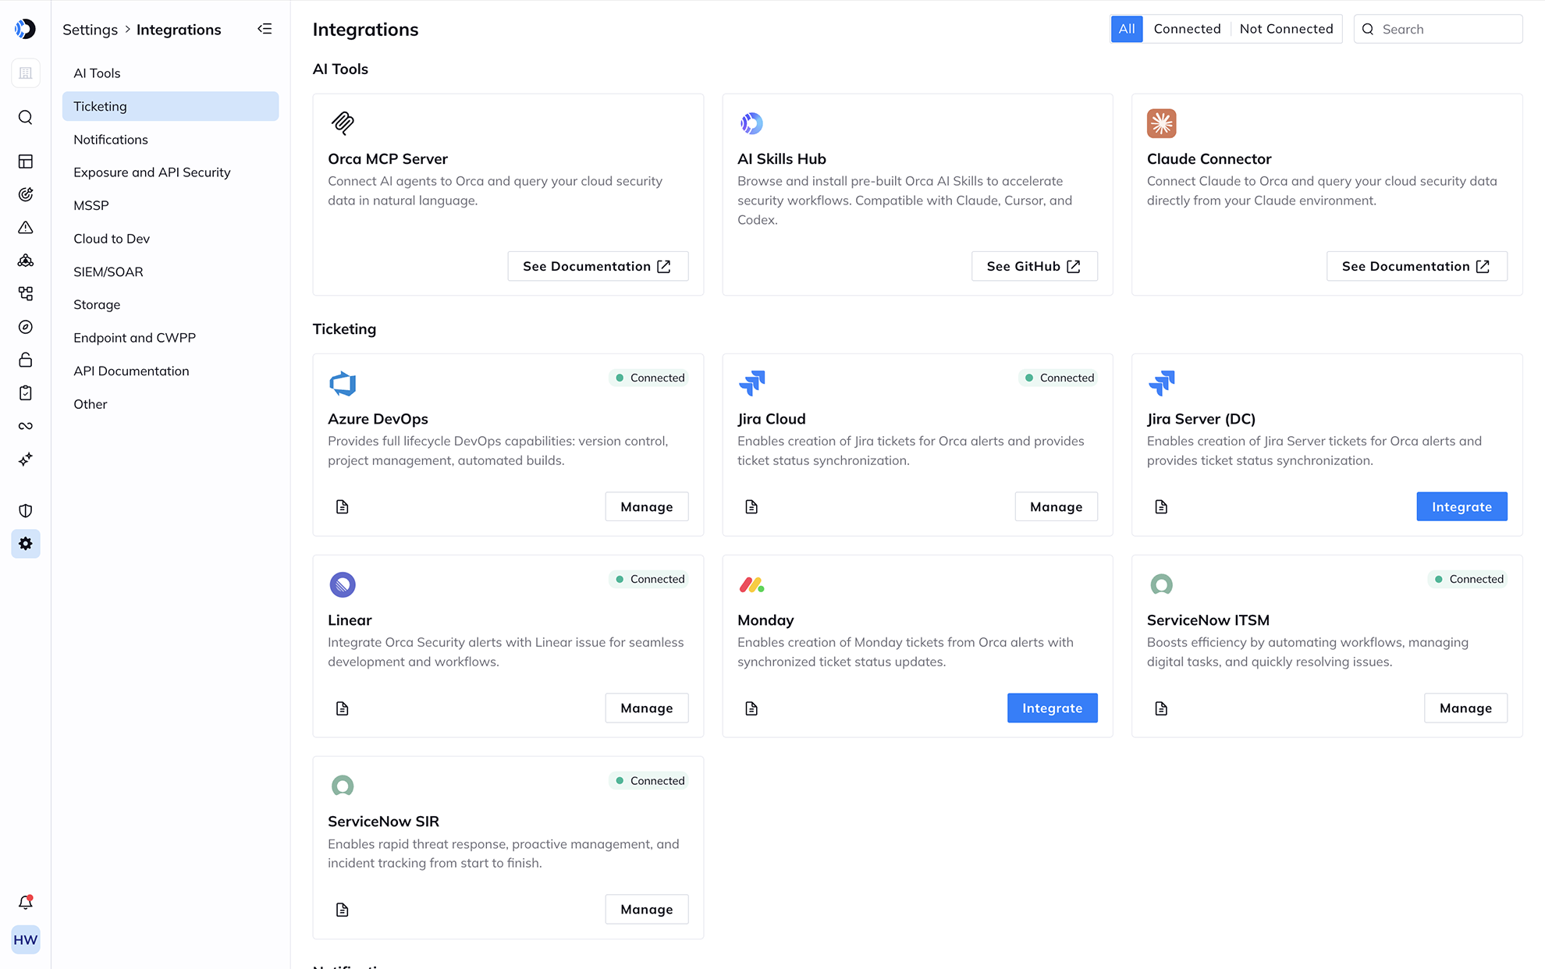Screen dimensions: 1545x969
Task: Open ServiceNow SIR documentation page icon
Action: [x=343, y=910]
